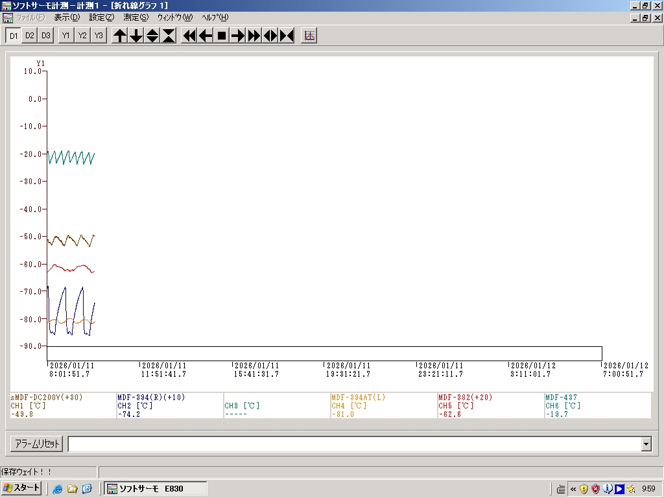Image resolution: width=664 pixels, height=498 pixels.
Task: Jump back fast with double left arrow
Action: [x=189, y=36]
